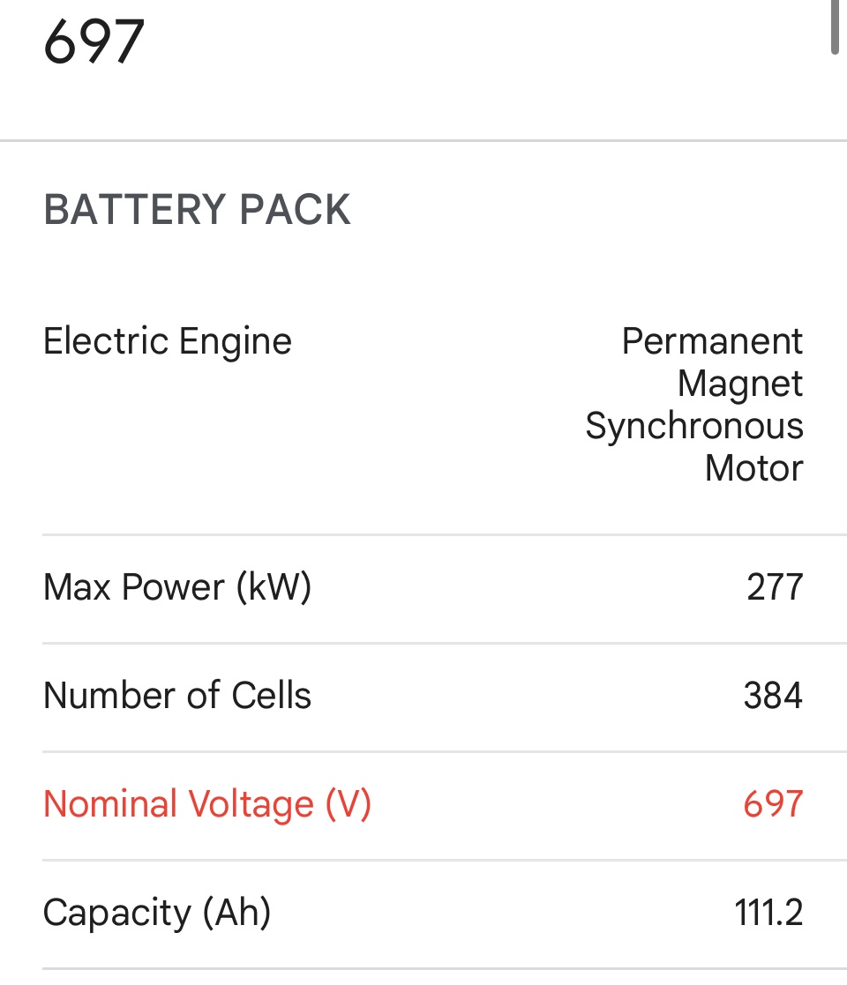Click the vertical scrollbar thumb
Viewport: 847px width, 985px height.
tap(834, 26)
